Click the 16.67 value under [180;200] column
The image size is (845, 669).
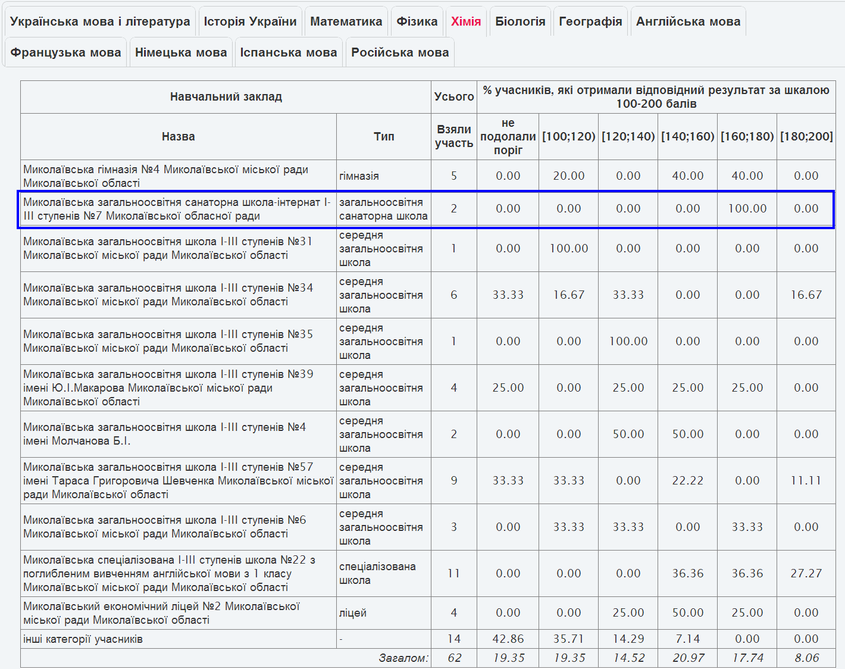[x=806, y=295]
